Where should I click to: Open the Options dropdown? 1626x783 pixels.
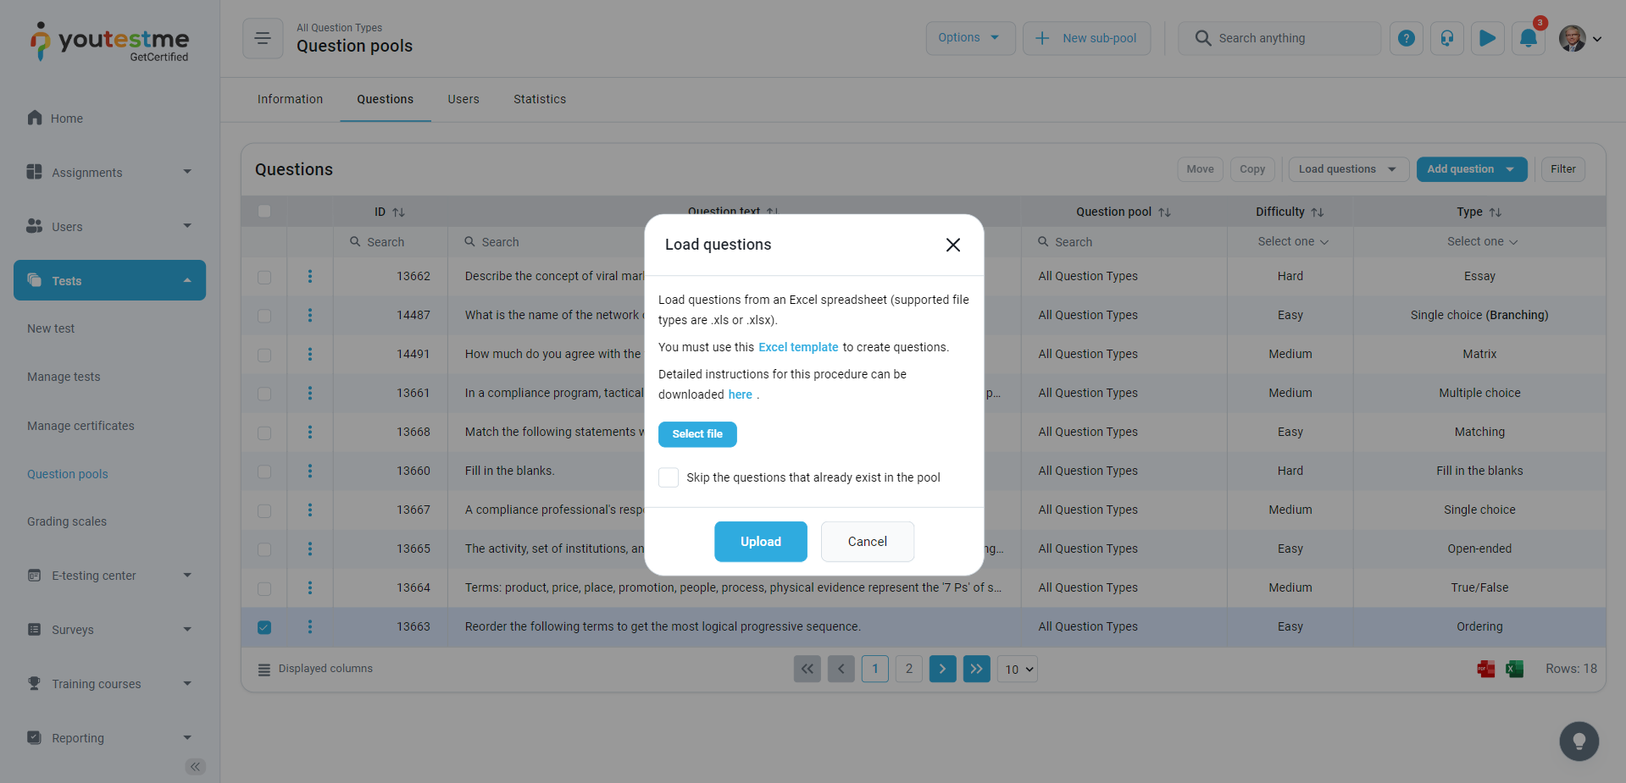(x=969, y=38)
